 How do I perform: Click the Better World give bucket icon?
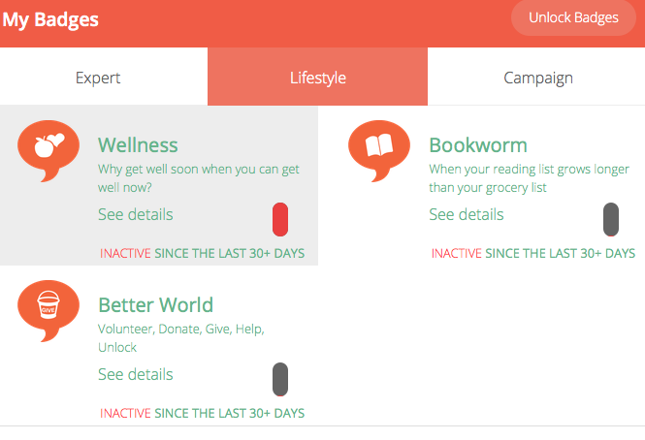[48, 310]
